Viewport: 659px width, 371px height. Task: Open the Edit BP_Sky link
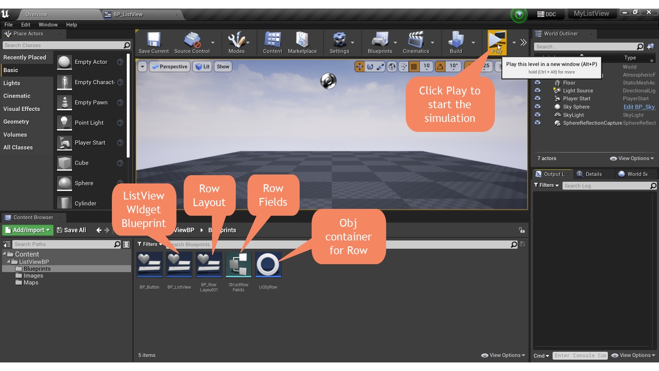pyautogui.click(x=639, y=107)
